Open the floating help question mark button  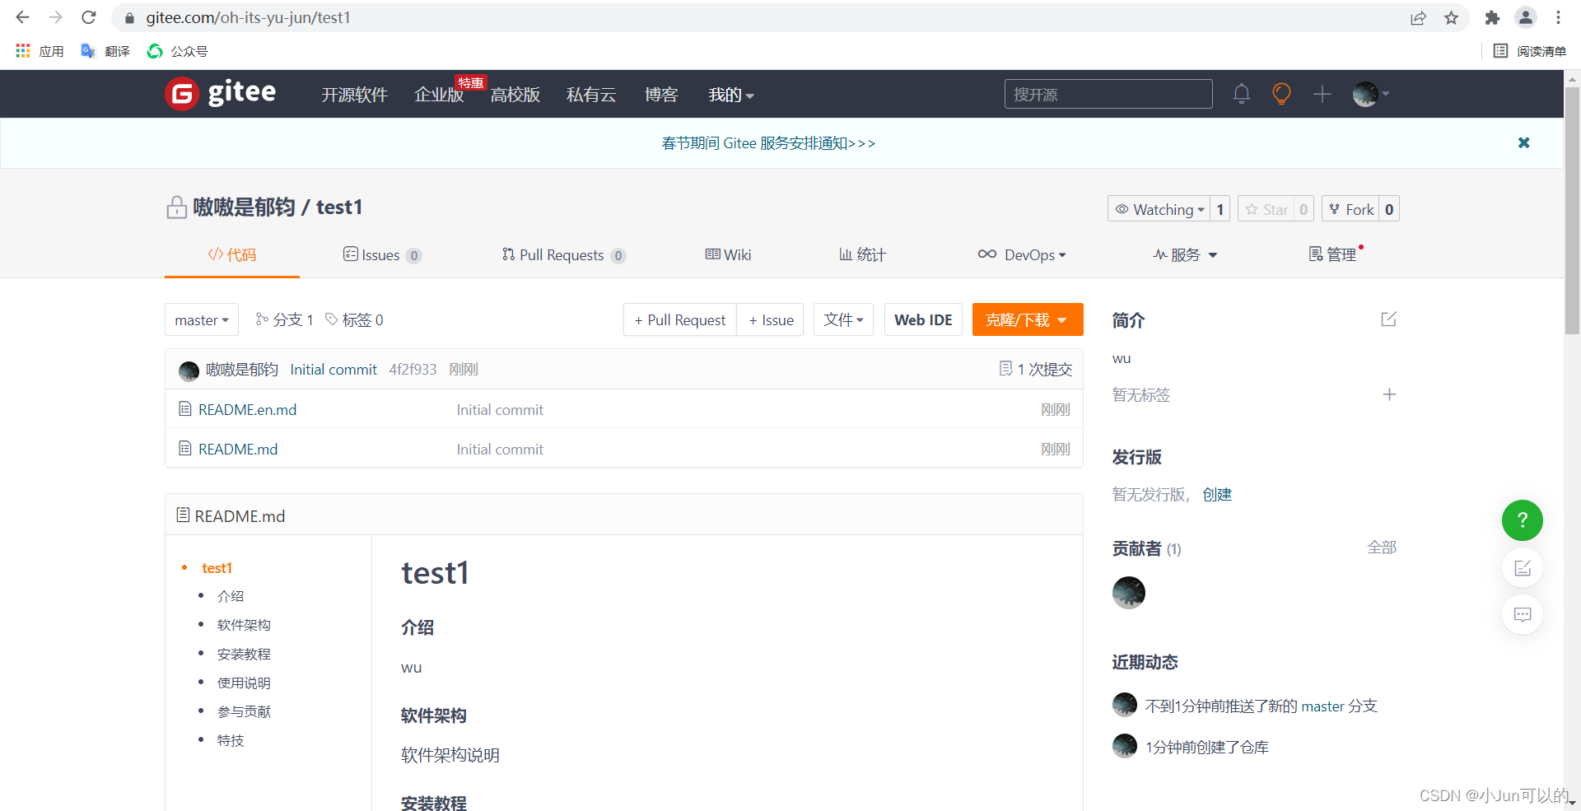[1522, 520]
